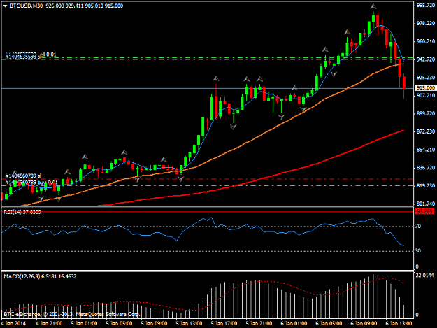Image resolution: width=437 pixels, height=328 pixels.
Task: Click the current price label 915.000
Action: click(x=426, y=88)
